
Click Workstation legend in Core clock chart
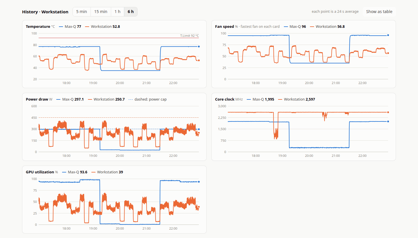[x=297, y=99]
